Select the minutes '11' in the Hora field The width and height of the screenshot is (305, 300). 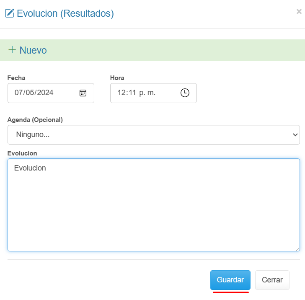[132, 93]
